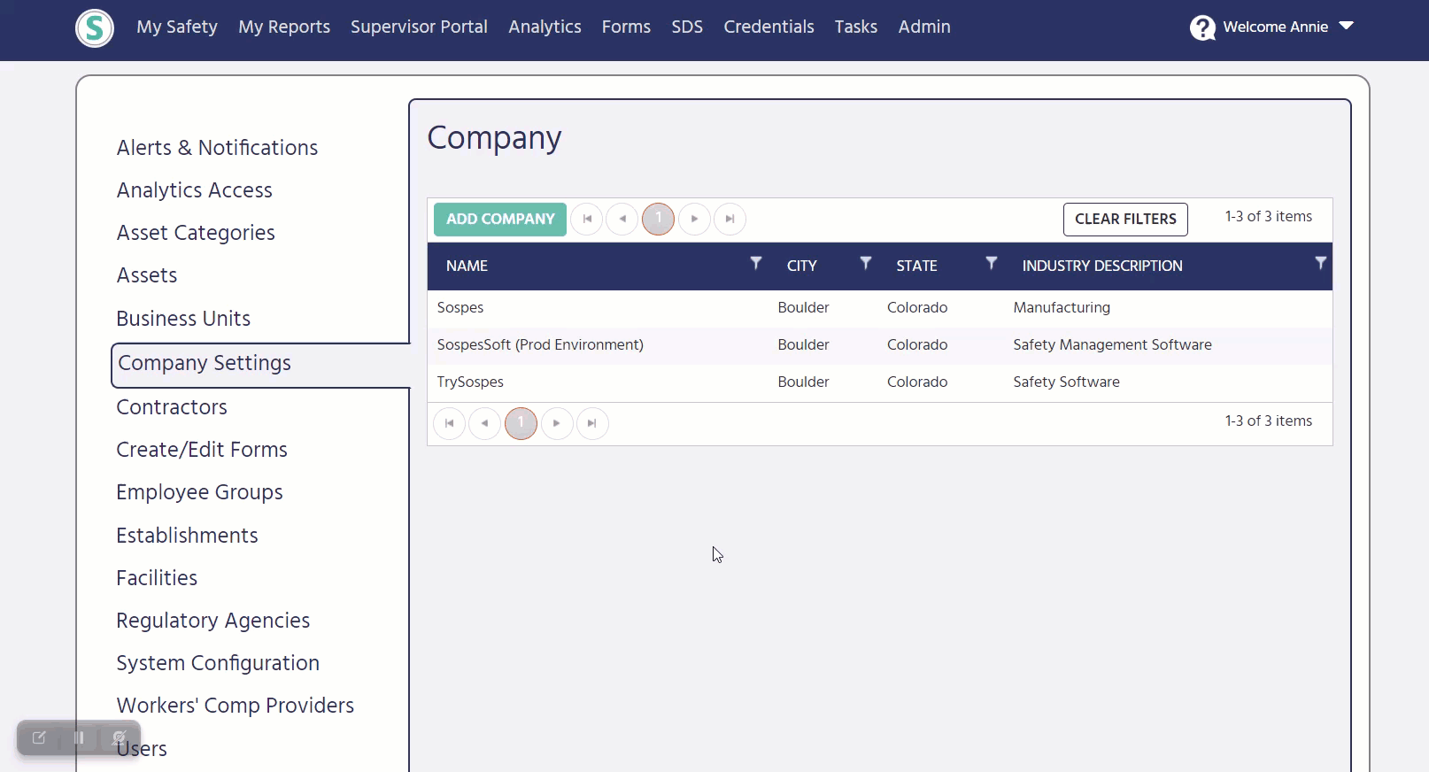The height and width of the screenshot is (772, 1429).
Task: Click Colorado state cell in Sospes row
Action: click(917, 307)
